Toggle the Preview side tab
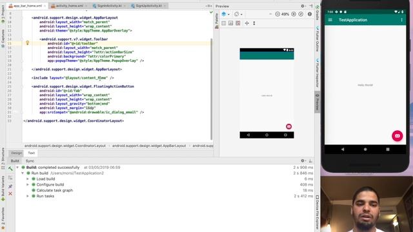Image resolution: width=413 pixels, height=232 pixels. [x=317, y=102]
